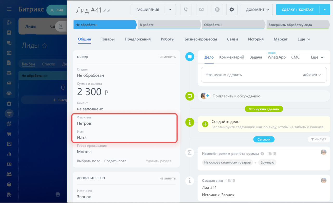Click the phone call icon in header

point(185,10)
